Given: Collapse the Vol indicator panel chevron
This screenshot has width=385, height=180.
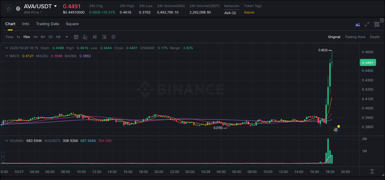Looking at the screenshot, I should (x=7, y=140).
